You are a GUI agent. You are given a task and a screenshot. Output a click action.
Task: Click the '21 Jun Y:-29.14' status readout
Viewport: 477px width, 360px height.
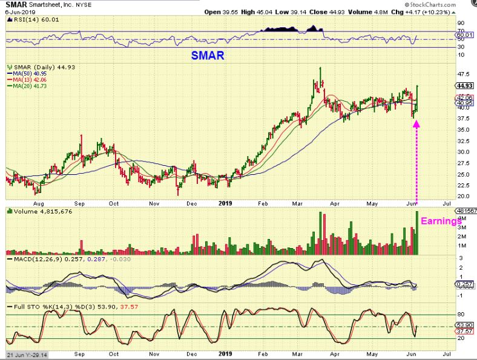tap(27, 355)
